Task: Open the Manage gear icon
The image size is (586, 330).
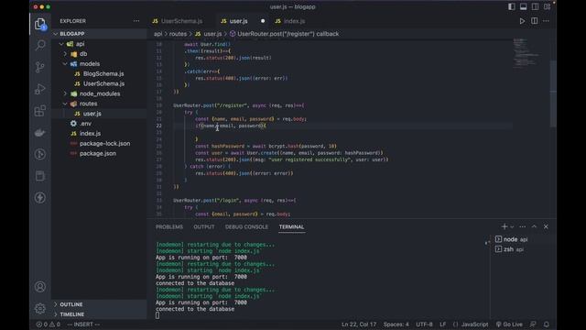Action: (x=40, y=308)
